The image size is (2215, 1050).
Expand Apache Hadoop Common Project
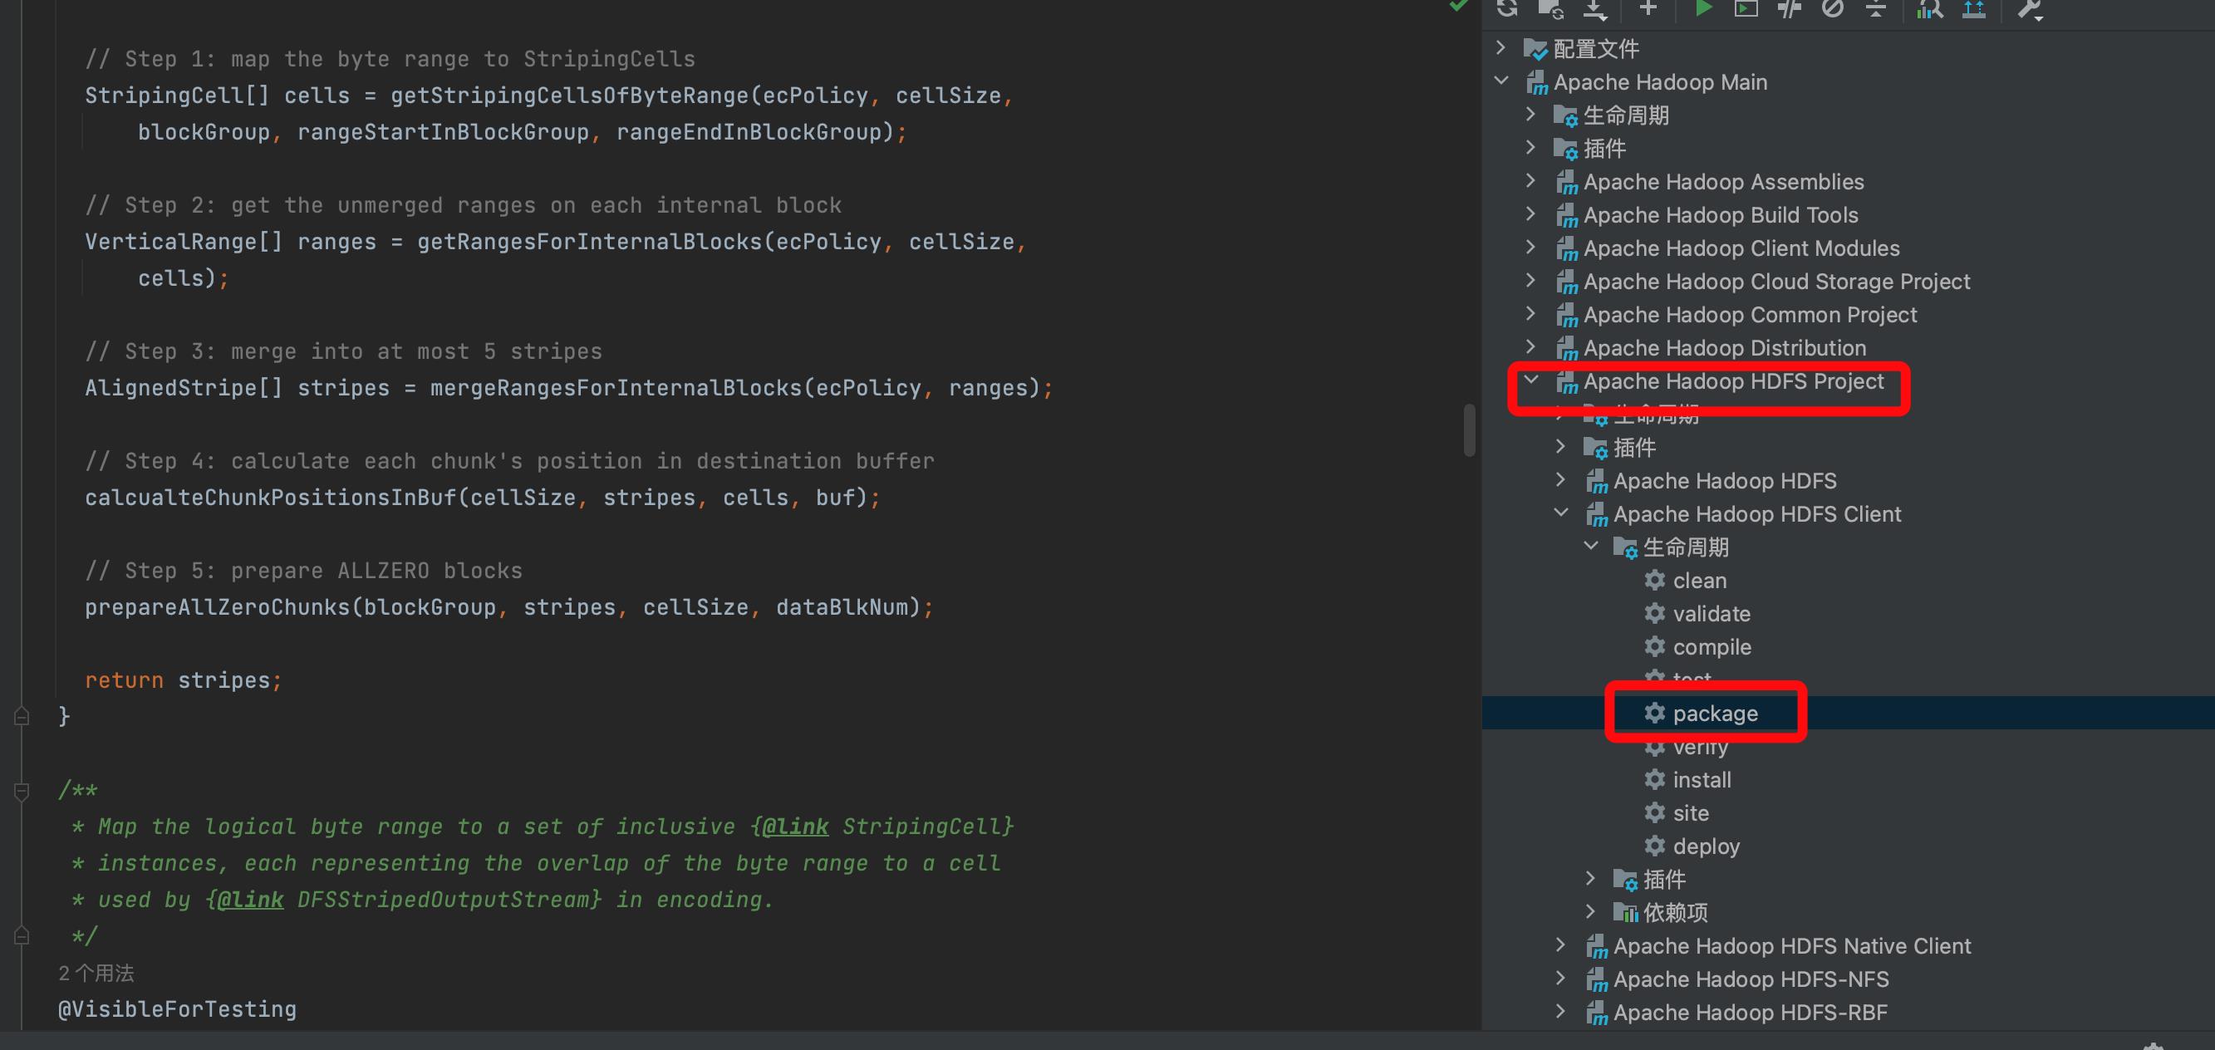(x=1530, y=314)
